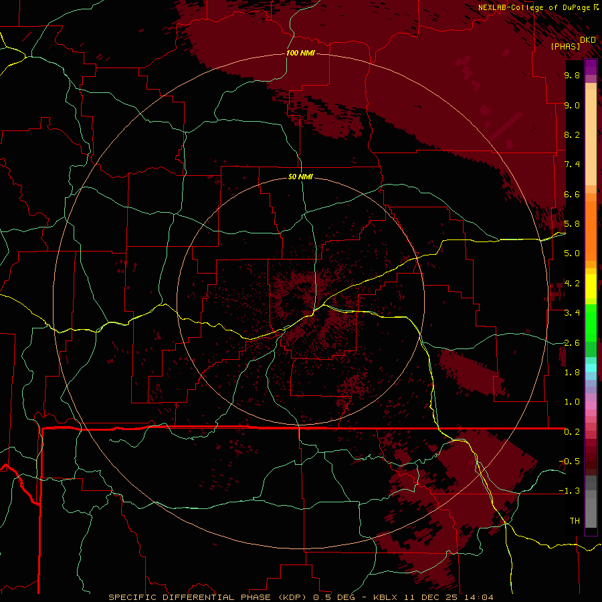Pick the purple top segment of the color bar
The height and width of the screenshot is (602, 602).
591,68
